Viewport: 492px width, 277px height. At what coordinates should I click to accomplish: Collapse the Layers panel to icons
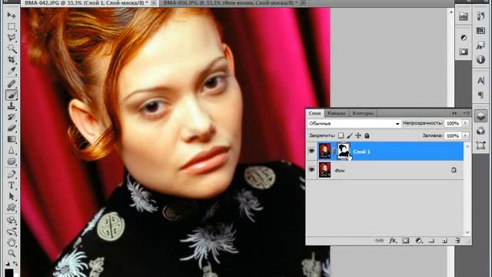click(454, 113)
